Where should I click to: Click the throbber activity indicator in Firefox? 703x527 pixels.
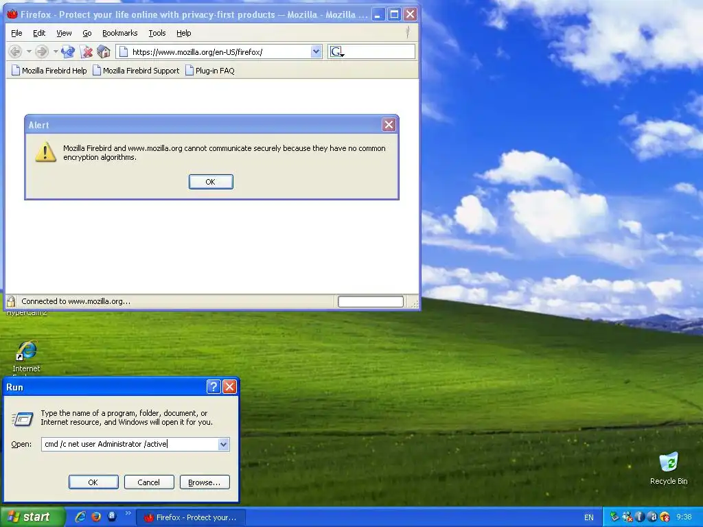click(x=408, y=32)
